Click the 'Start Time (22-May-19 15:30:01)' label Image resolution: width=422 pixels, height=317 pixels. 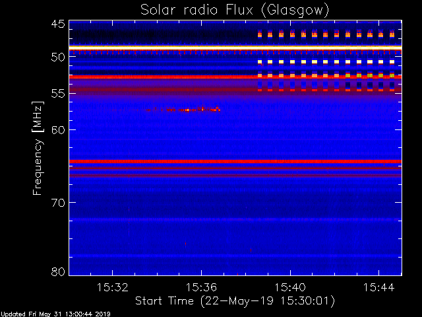[235, 301]
